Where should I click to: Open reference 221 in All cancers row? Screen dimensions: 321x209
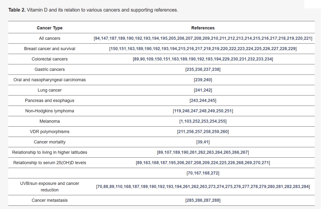308,39
